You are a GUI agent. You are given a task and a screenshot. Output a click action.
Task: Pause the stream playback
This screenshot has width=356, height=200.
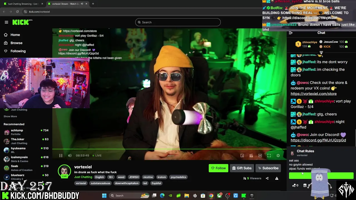(61, 156)
